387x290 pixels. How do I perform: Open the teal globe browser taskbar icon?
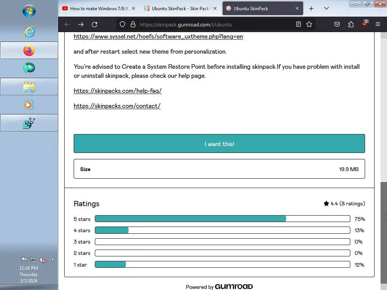coord(29,68)
